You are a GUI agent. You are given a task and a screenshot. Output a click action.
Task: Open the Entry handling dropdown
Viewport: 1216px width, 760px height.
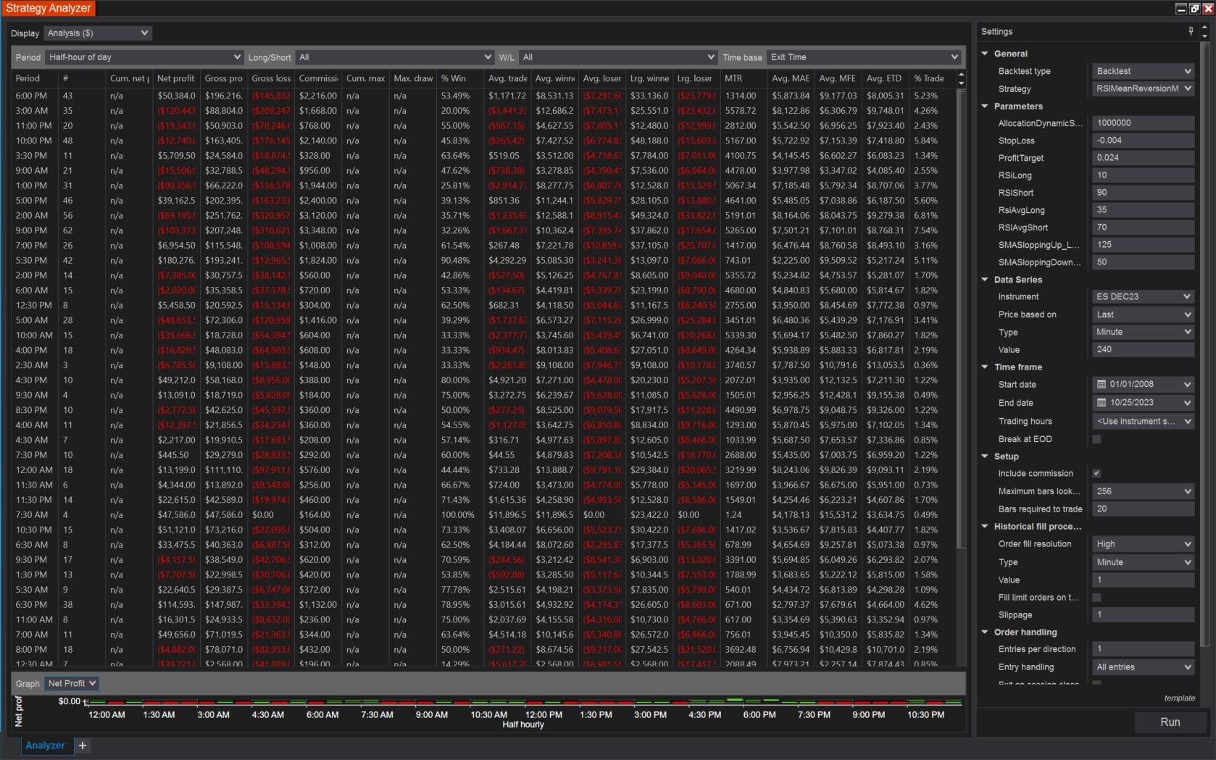(1144, 667)
